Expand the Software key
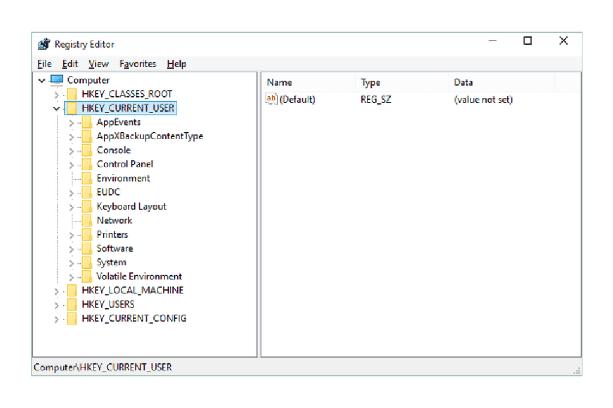This screenshot has width=613, height=408. pyautogui.click(x=71, y=249)
